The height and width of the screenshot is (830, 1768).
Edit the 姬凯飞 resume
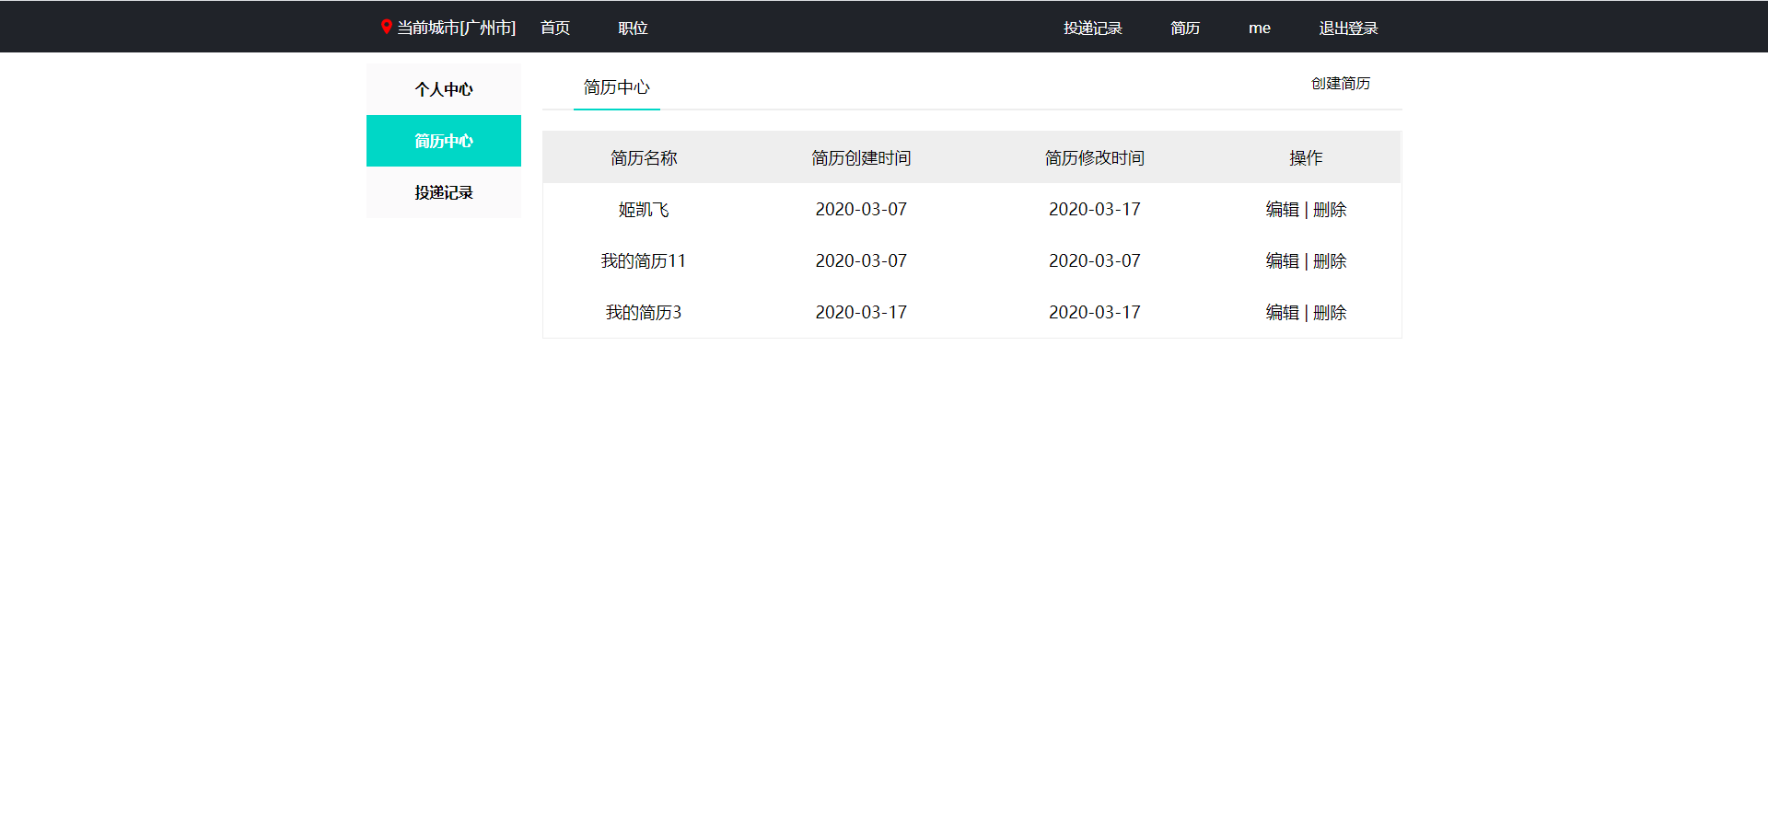[1282, 210]
